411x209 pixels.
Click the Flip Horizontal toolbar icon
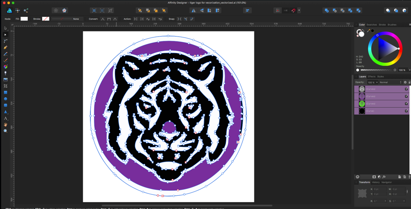click(194, 10)
